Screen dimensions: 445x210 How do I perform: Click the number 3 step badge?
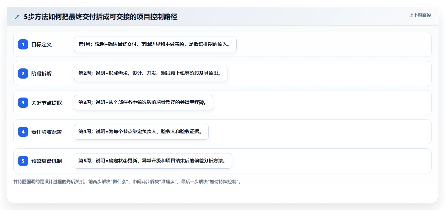click(23, 103)
